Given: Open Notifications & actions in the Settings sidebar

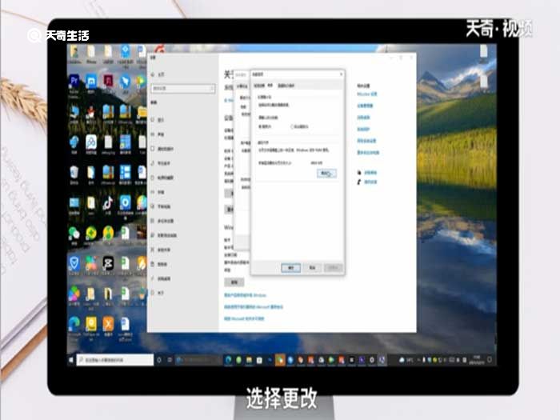Looking at the screenshot, I should coord(162,149).
